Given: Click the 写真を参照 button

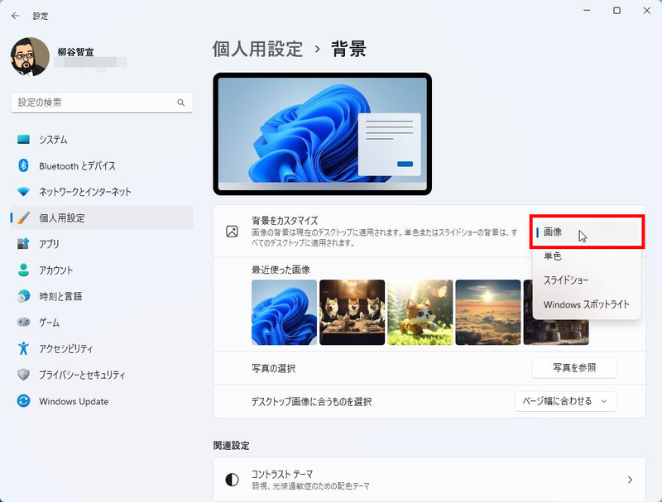Looking at the screenshot, I should coord(574,368).
